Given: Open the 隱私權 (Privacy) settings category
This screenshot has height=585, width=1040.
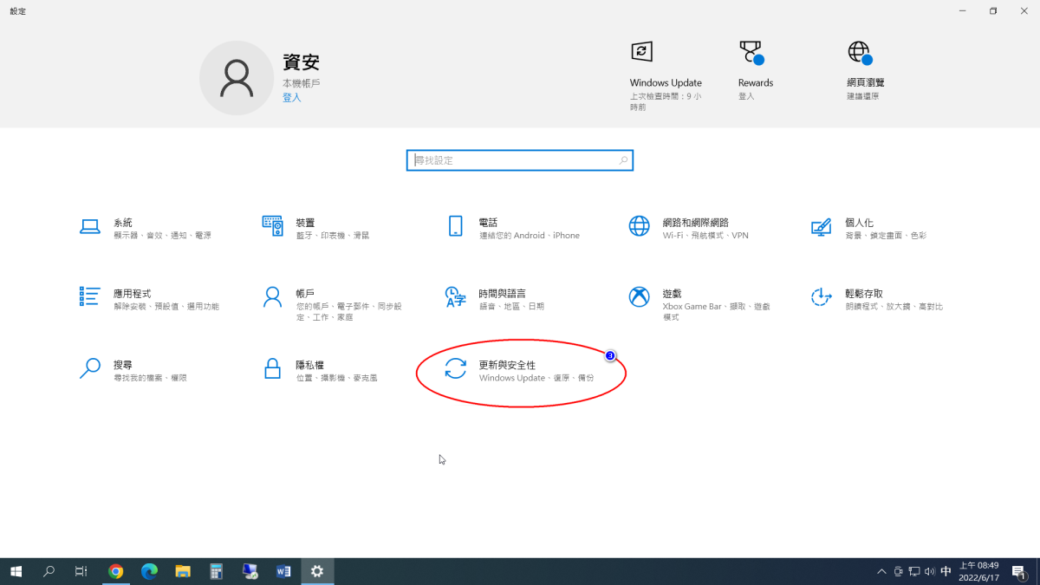Looking at the screenshot, I should 321,370.
